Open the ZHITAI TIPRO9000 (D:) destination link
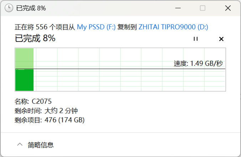This screenshot has height=157, width=241. coord(173,27)
